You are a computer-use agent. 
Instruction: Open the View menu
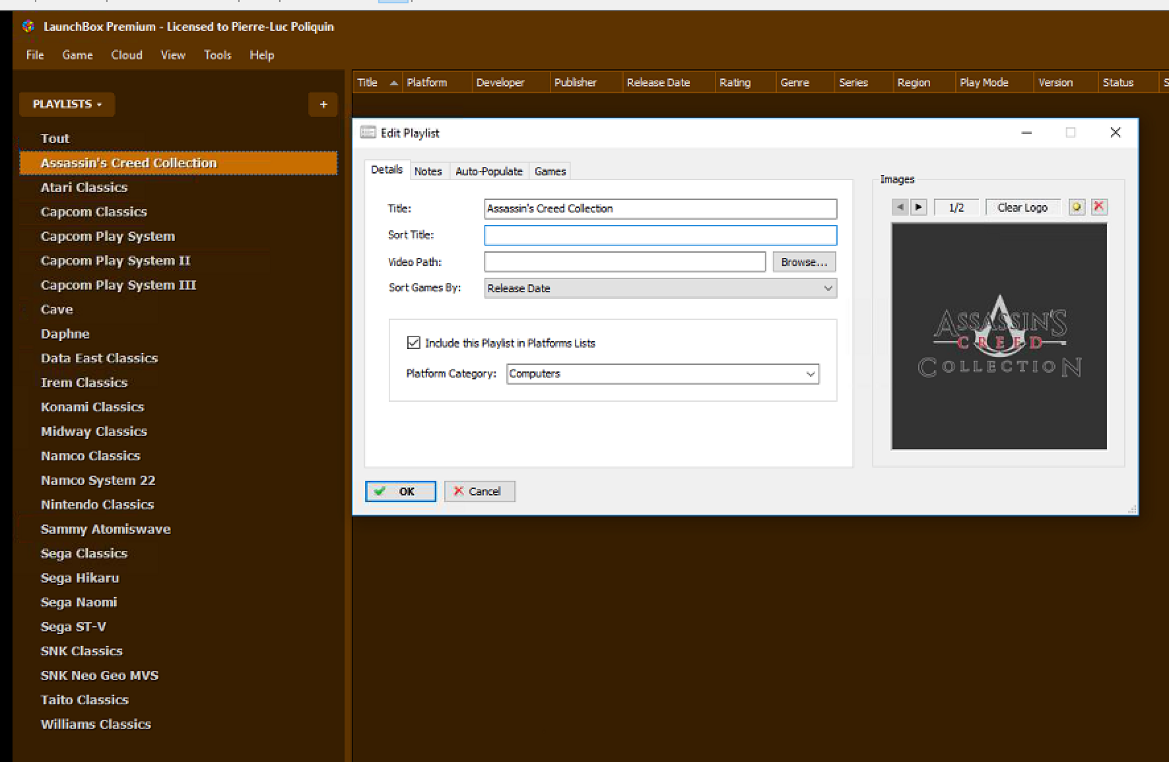point(173,55)
